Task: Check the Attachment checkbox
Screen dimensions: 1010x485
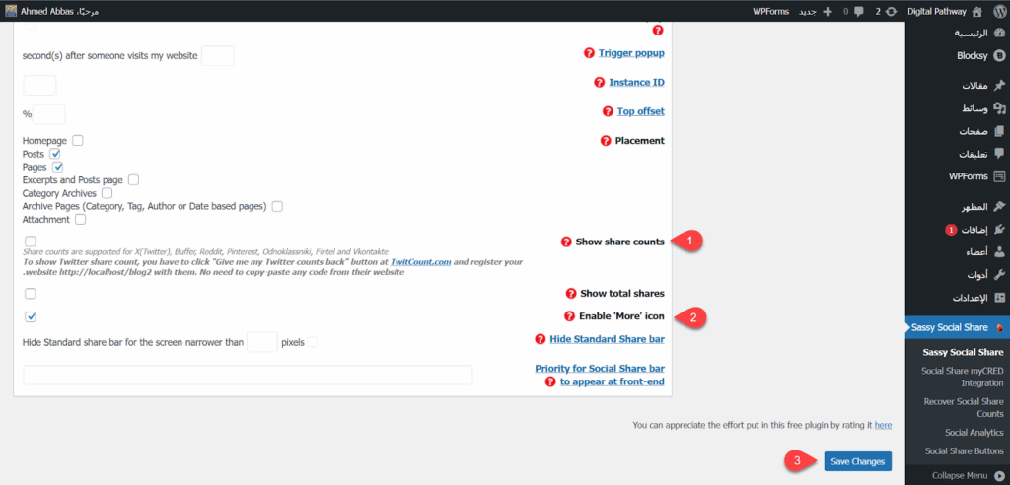Action: pyautogui.click(x=80, y=219)
